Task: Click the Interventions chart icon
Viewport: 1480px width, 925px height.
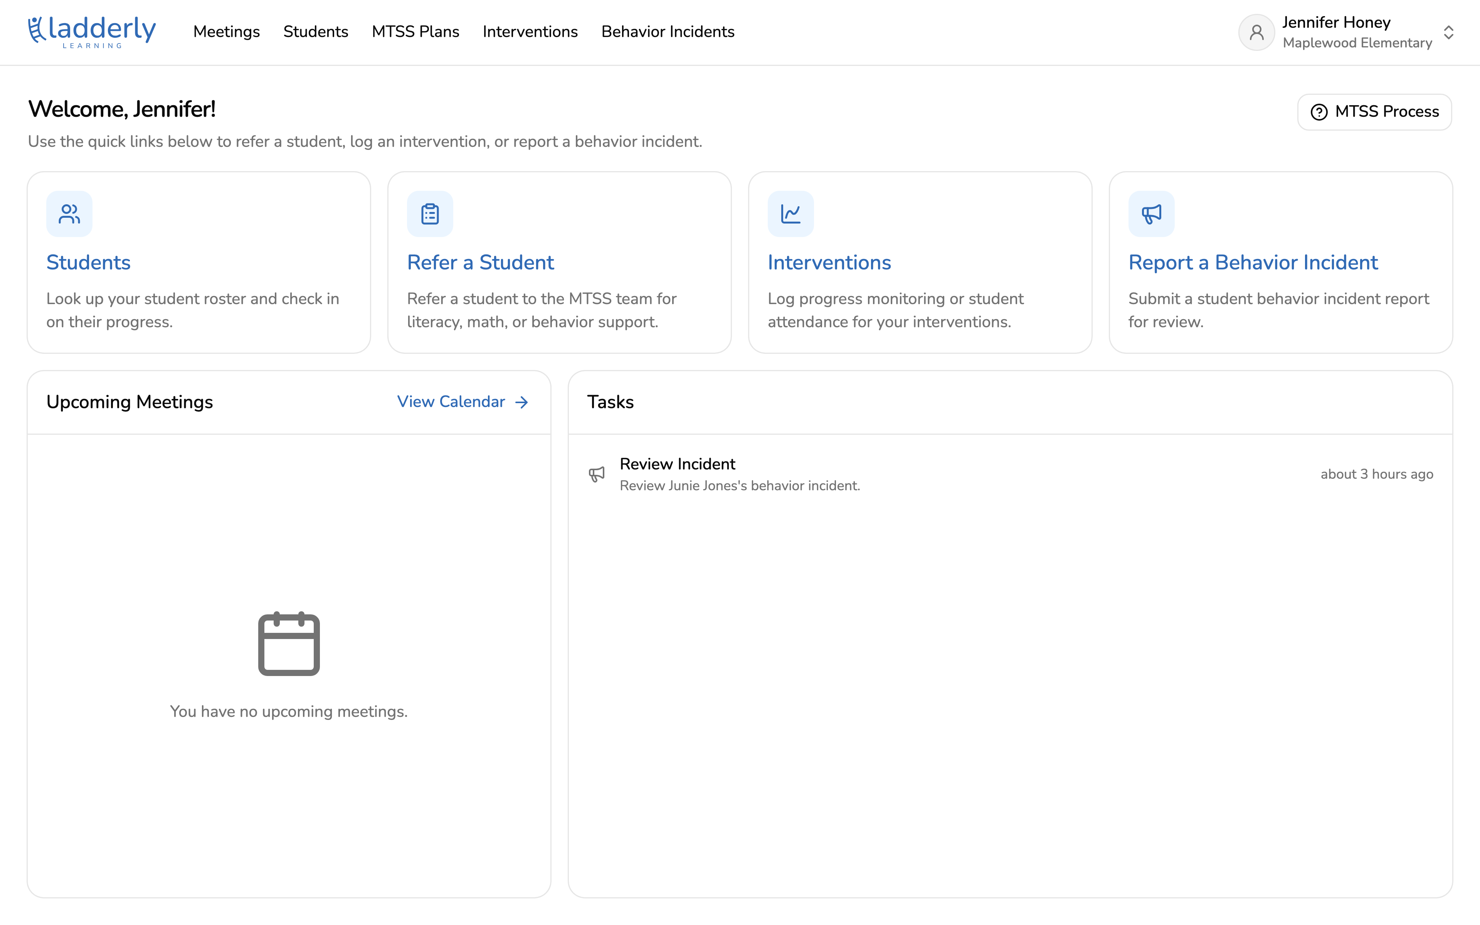Action: [x=791, y=214]
